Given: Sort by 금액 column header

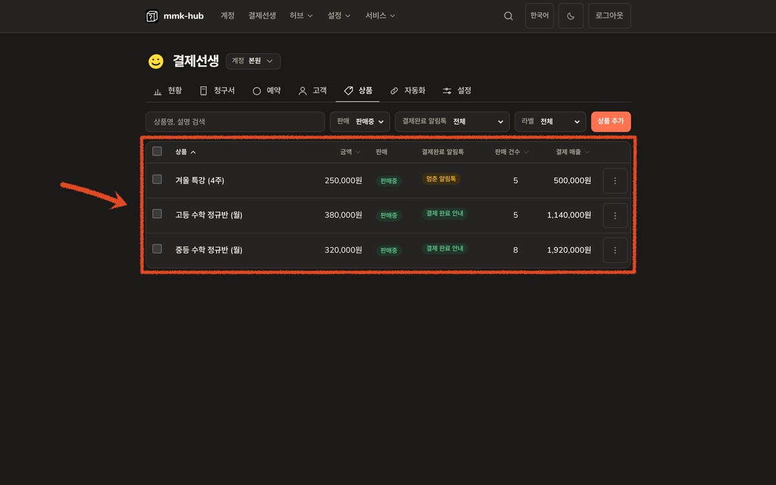Looking at the screenshot, I should (350, 152).
